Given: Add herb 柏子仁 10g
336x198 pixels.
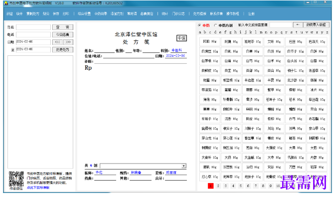Looking at the screenshot, I should (296, 70).
